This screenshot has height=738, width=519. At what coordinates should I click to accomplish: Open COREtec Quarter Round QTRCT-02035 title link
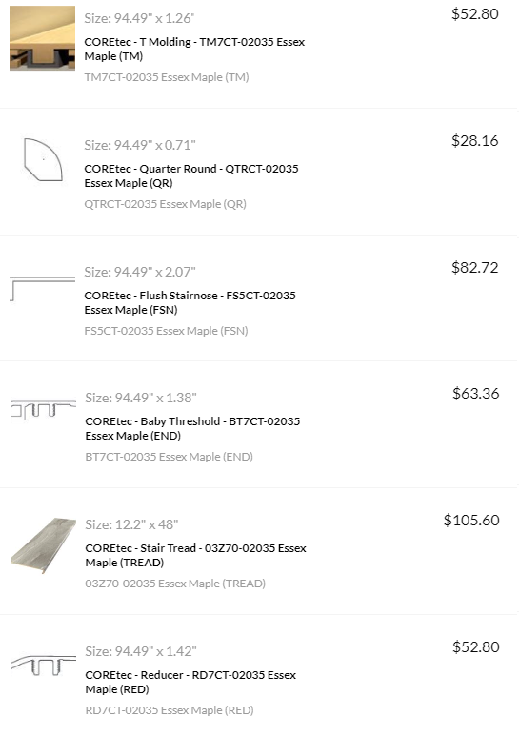(x=191, y=175)
